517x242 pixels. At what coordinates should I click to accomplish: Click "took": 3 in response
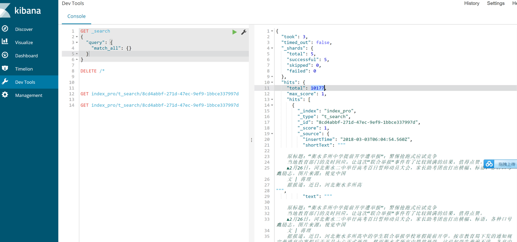pos(294,37)
